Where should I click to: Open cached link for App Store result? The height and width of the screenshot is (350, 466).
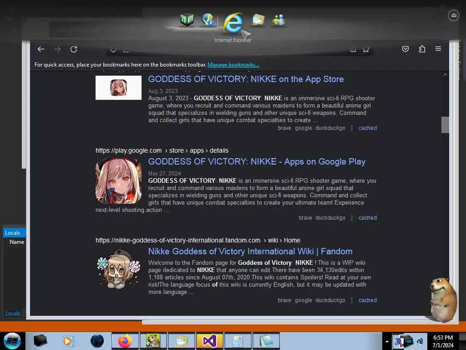368,128
